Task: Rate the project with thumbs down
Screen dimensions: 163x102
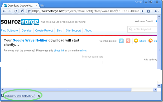Action: 128,41
